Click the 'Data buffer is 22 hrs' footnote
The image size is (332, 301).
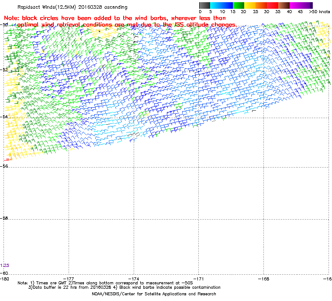125,287
